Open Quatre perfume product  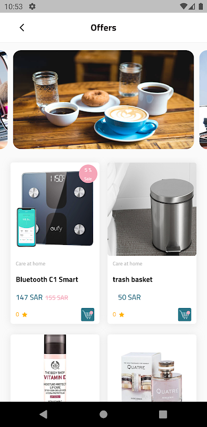pos(152,368)
